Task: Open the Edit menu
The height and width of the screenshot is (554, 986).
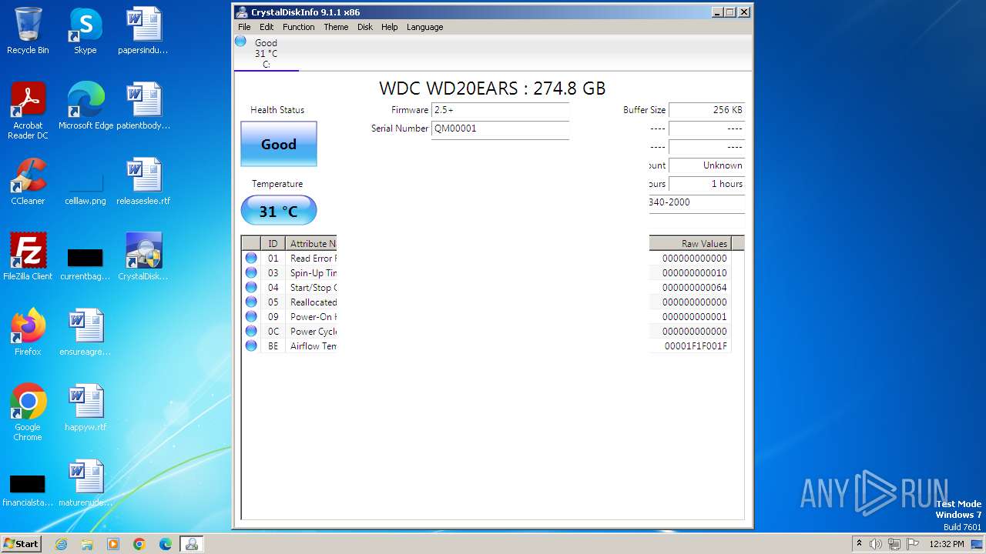Action: [267, 27]
